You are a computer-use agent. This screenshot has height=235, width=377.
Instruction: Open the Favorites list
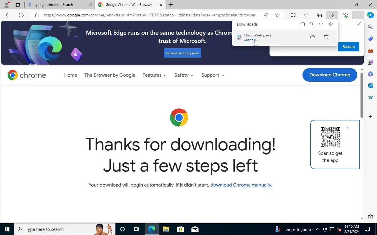(306, 15)
